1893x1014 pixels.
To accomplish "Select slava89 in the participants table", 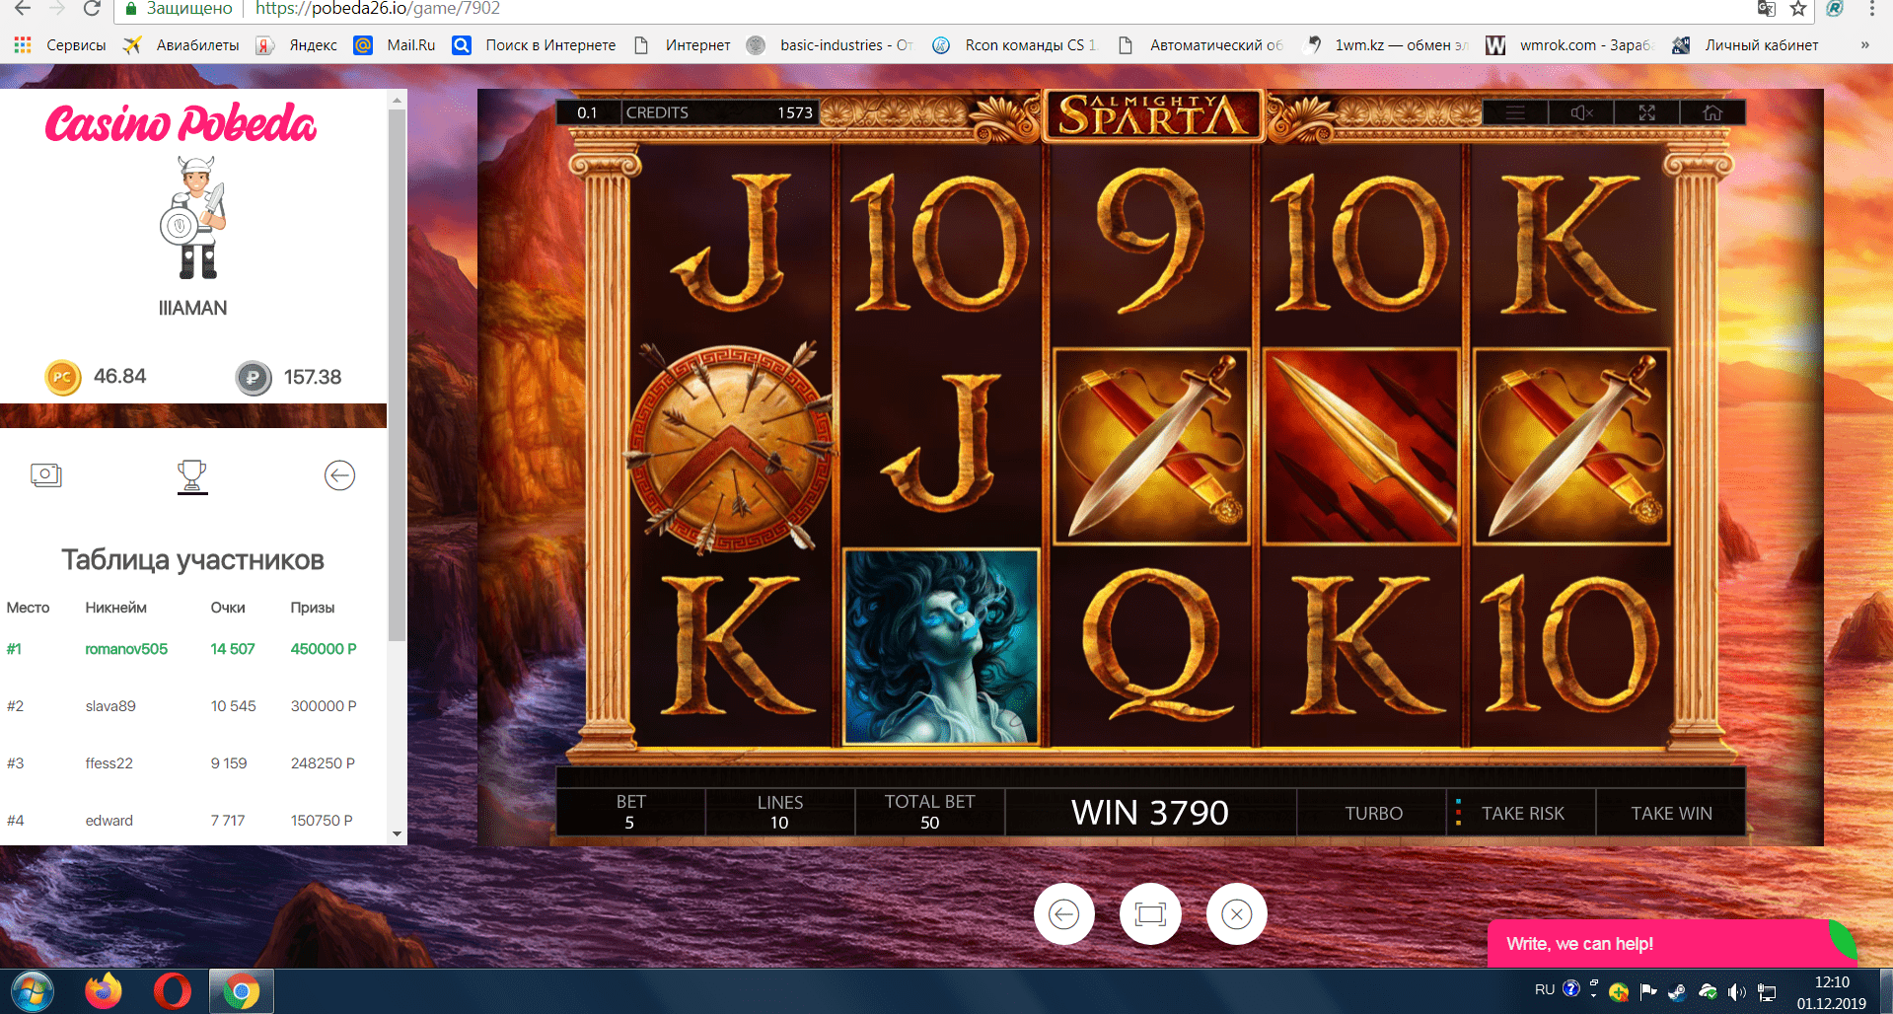I will pos(110,706).
